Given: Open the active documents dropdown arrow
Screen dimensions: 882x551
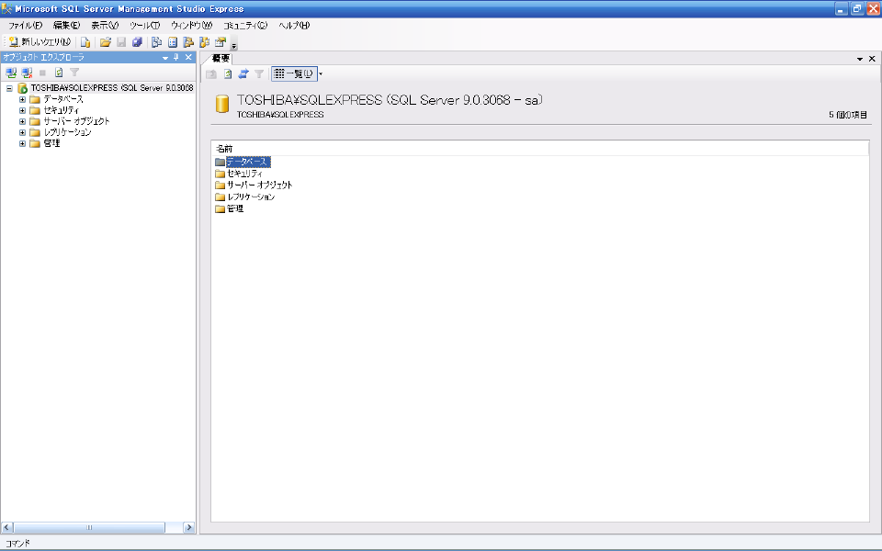Looking at the screenshot, I should click(860, 59).
